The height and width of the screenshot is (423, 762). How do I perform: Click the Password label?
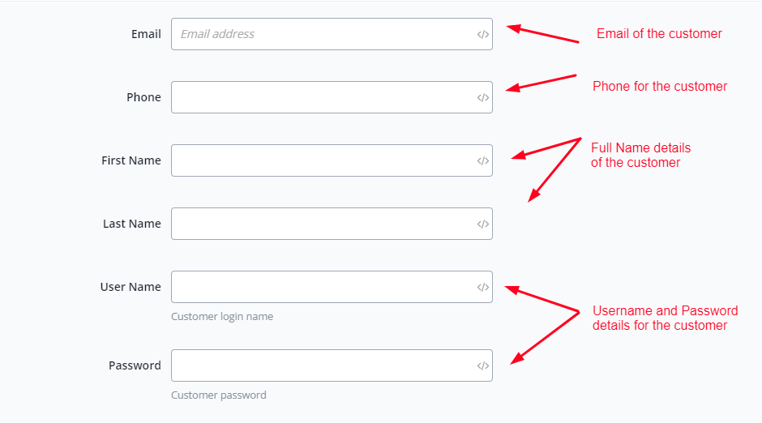tap(135, 365)
